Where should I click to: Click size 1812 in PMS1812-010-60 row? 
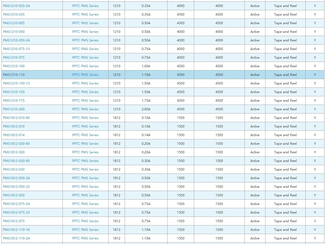pos(117,118)
